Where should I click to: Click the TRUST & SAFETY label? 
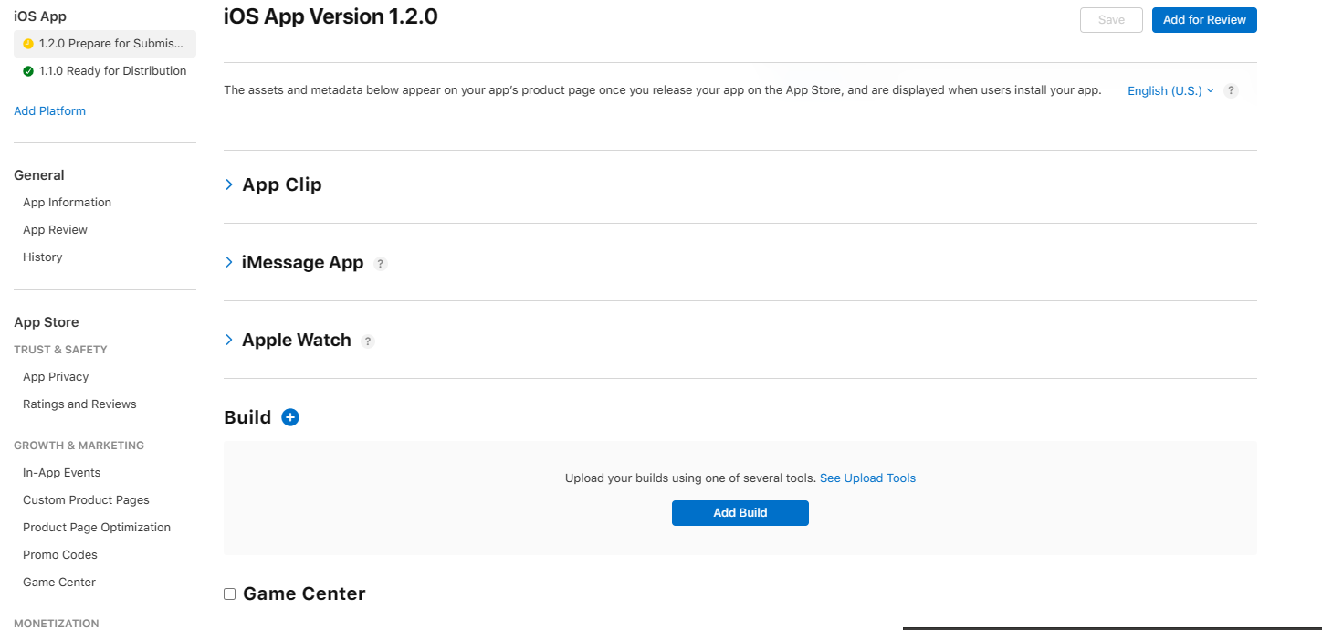point(60,350)
